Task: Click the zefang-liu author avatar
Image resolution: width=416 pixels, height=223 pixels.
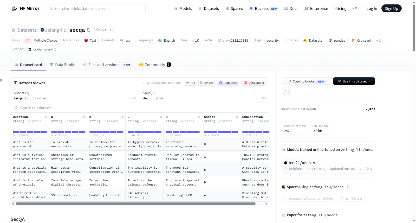Action: coord(42,30)
